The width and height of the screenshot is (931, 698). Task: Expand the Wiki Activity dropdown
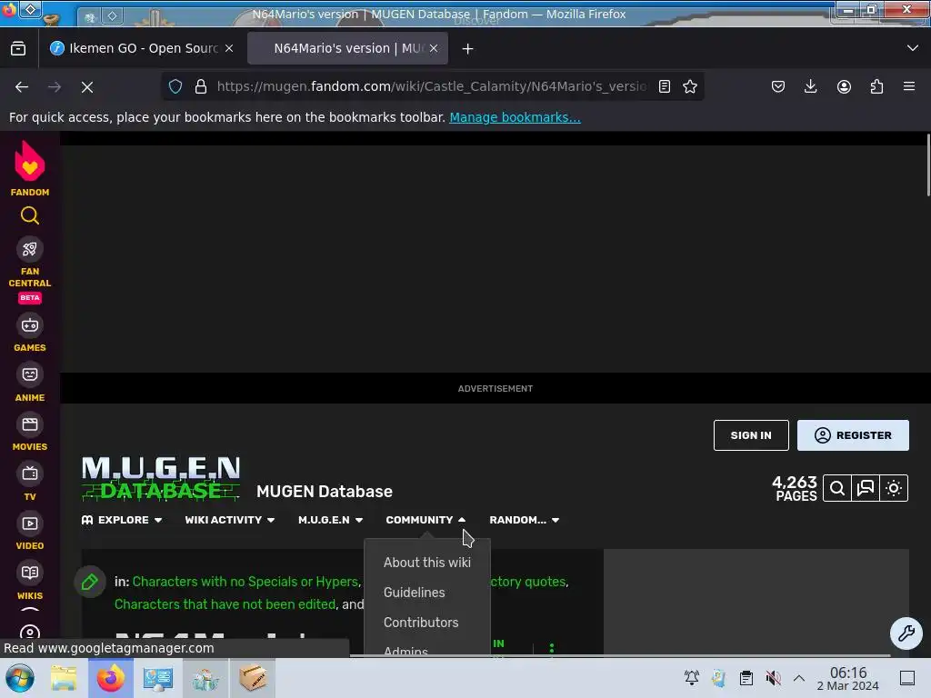coord(230,520)
